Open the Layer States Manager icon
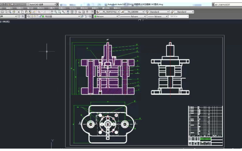 pos(90,16)
